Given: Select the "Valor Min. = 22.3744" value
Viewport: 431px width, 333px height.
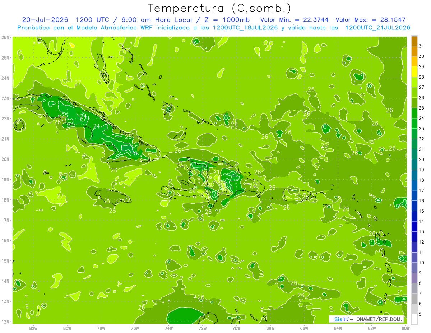Looking at the screenshot, I should [294, 20].
